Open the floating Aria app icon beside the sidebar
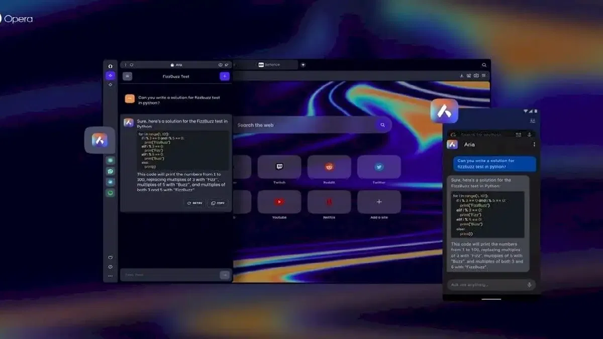 click(x=99, y=140)
